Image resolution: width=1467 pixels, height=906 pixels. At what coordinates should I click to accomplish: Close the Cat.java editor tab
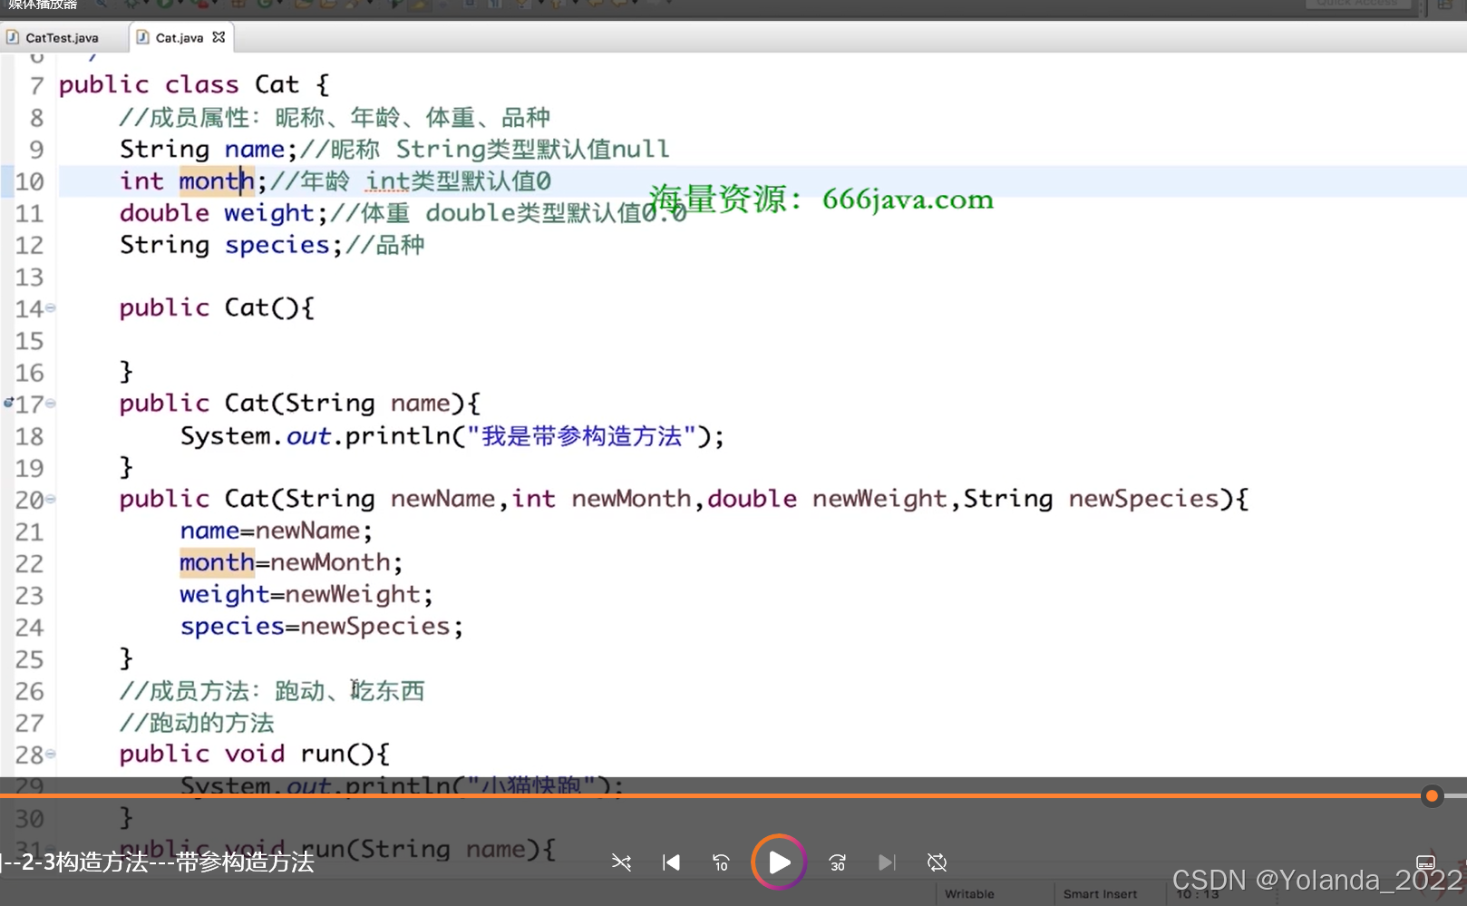click(x=219, y=37)
